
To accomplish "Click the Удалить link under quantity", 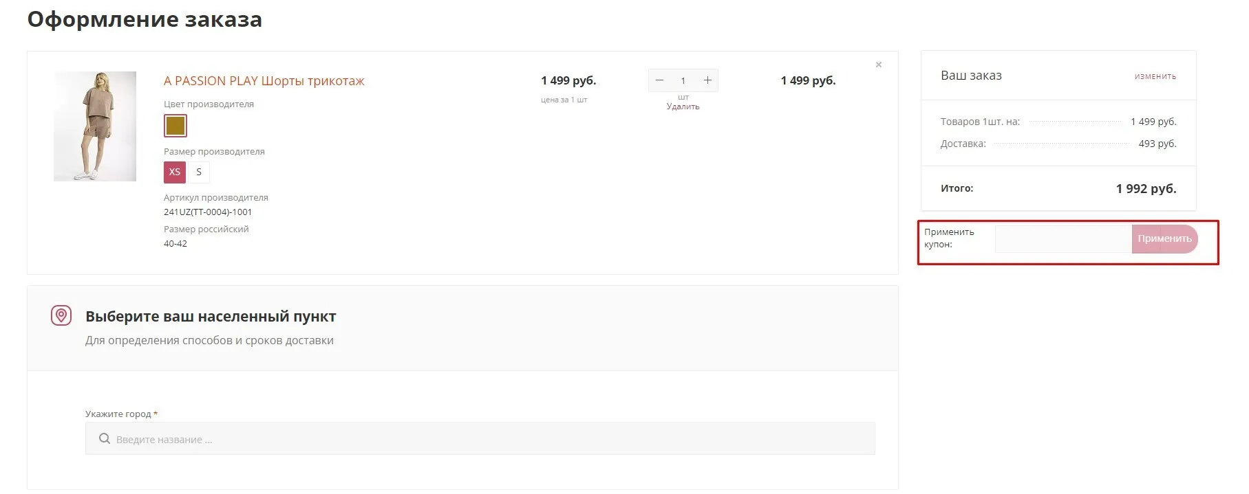I will [683, 106].
